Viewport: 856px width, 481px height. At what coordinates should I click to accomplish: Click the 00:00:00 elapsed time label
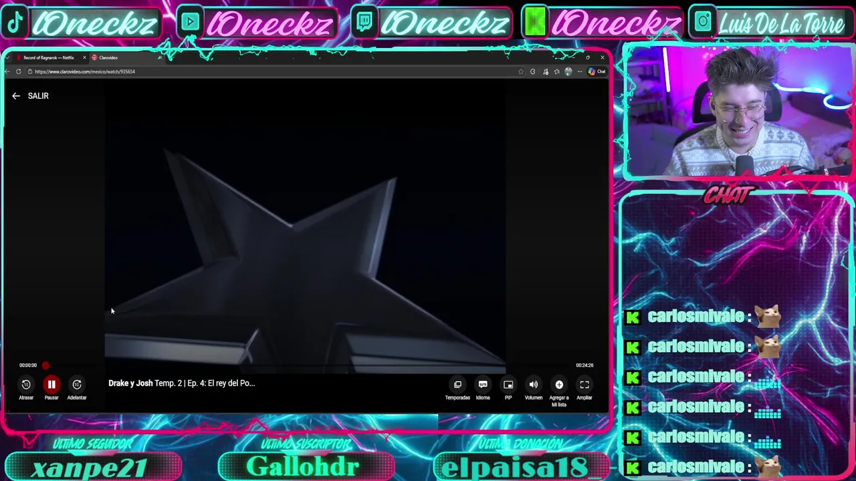(x=28, y=365)
